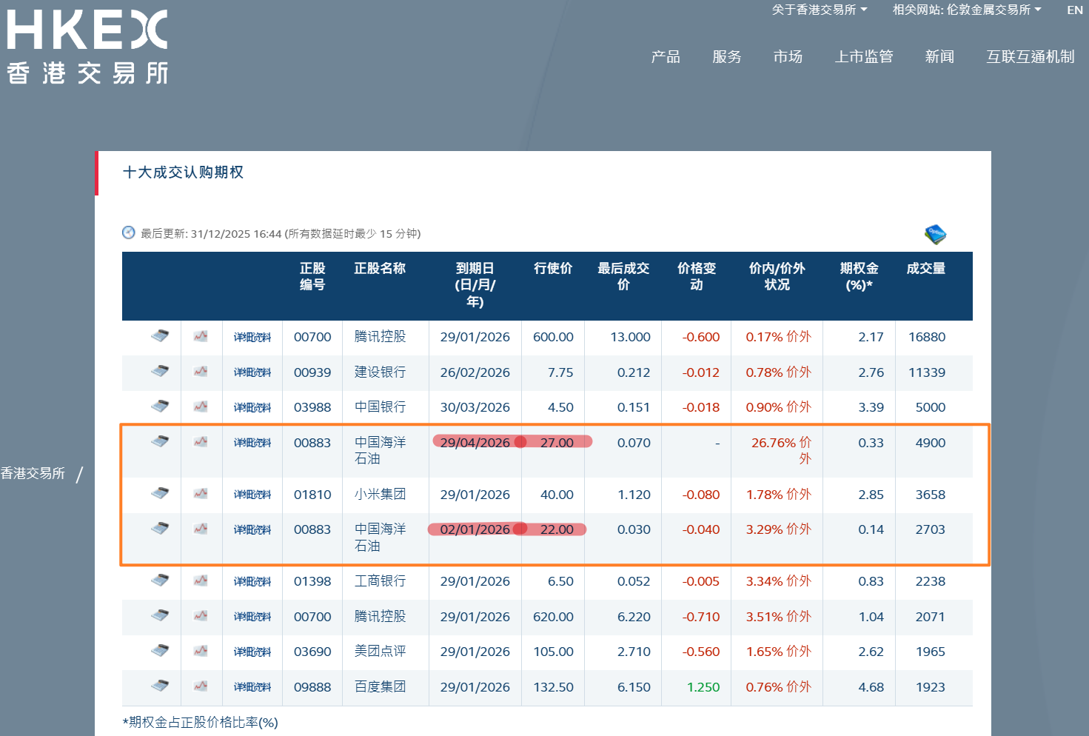The image size is (1089, 736).
Task: Open the 上市监管 menu
Action: tap(864, 57)
